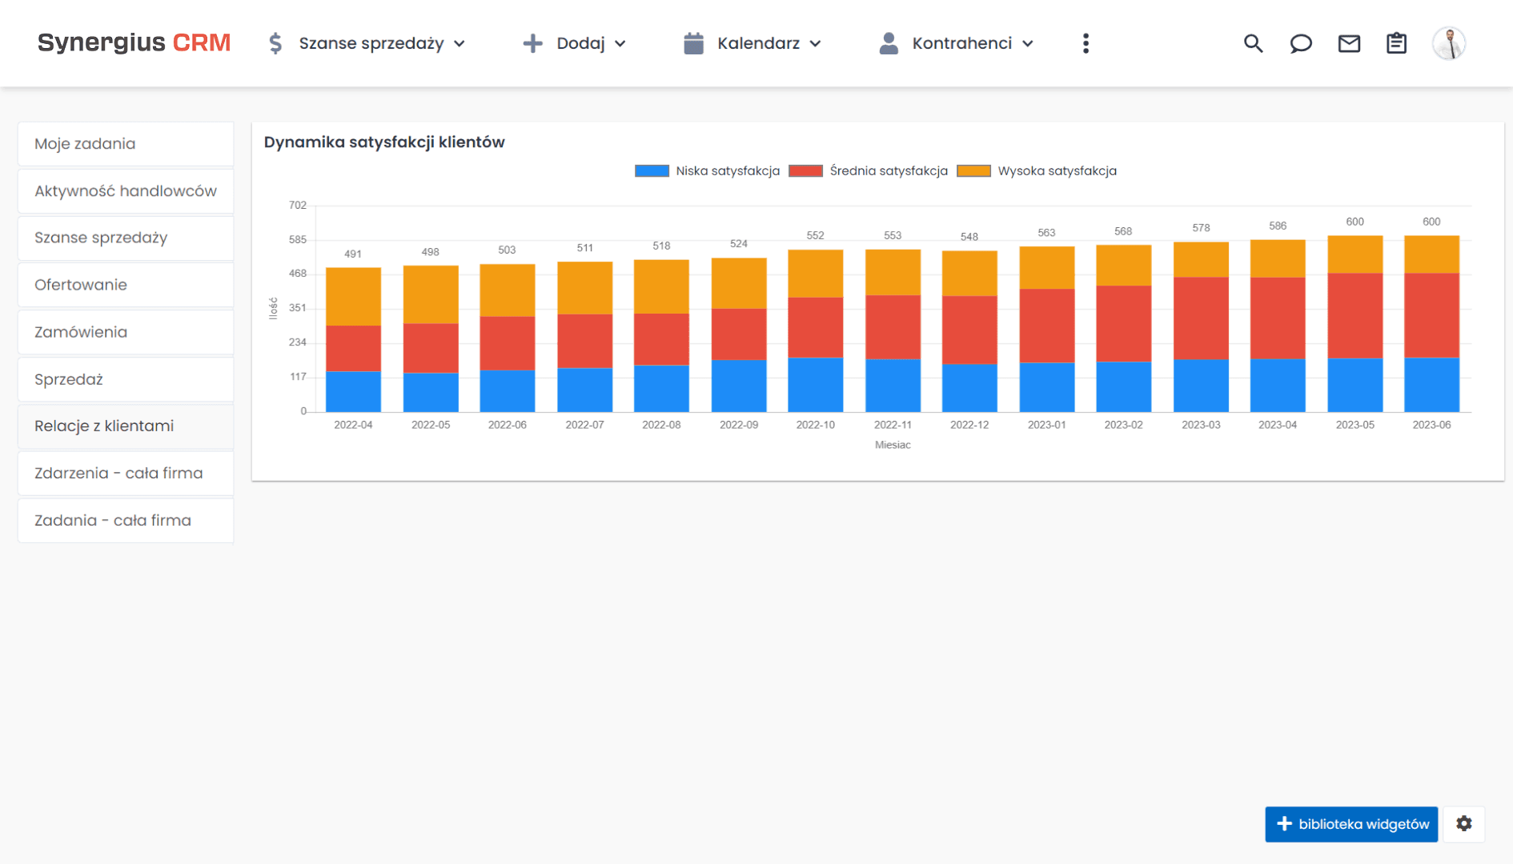The height and width of the screenshot is (864, 1513).
Task: Switch to Aktywność handlowców tab
Action: 126,191
